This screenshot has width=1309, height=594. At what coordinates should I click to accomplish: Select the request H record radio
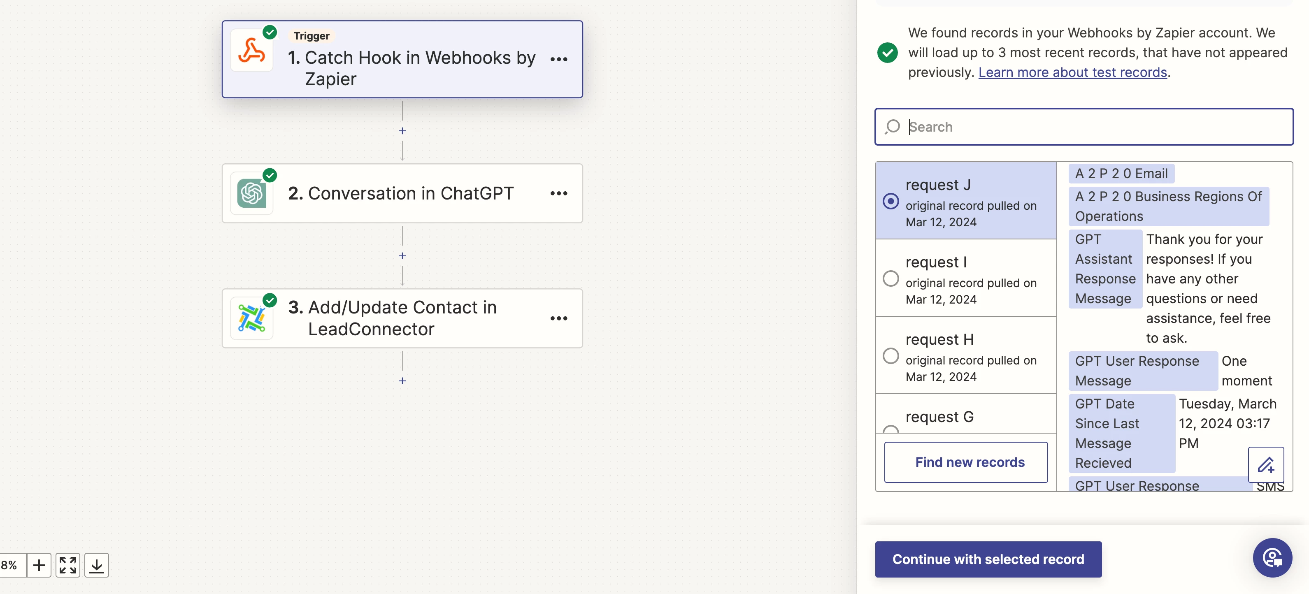tap(890, 356)
